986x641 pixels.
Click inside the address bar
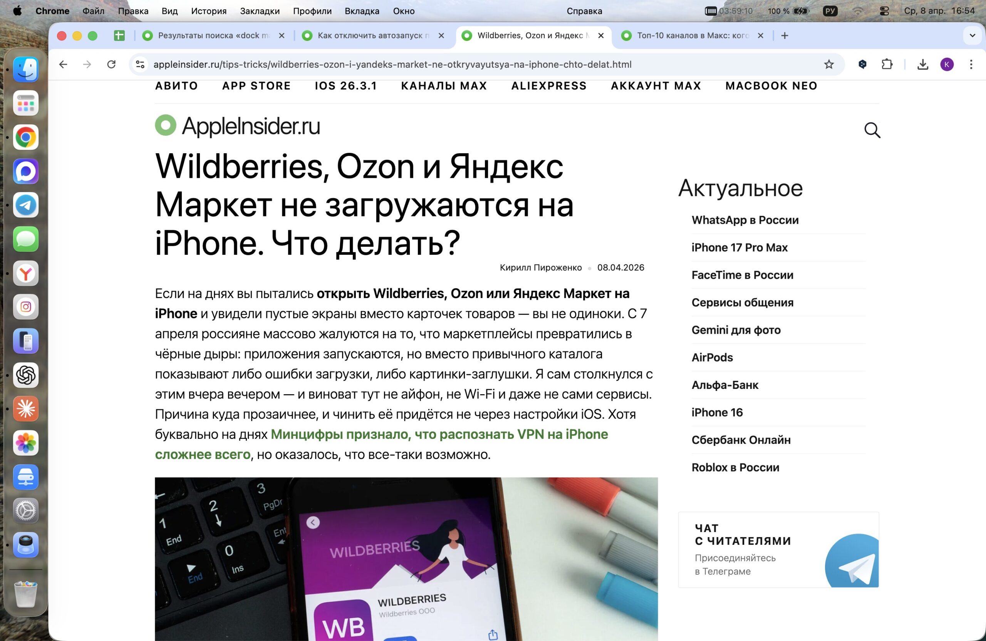pyautogui.click(x=394, y=64)
